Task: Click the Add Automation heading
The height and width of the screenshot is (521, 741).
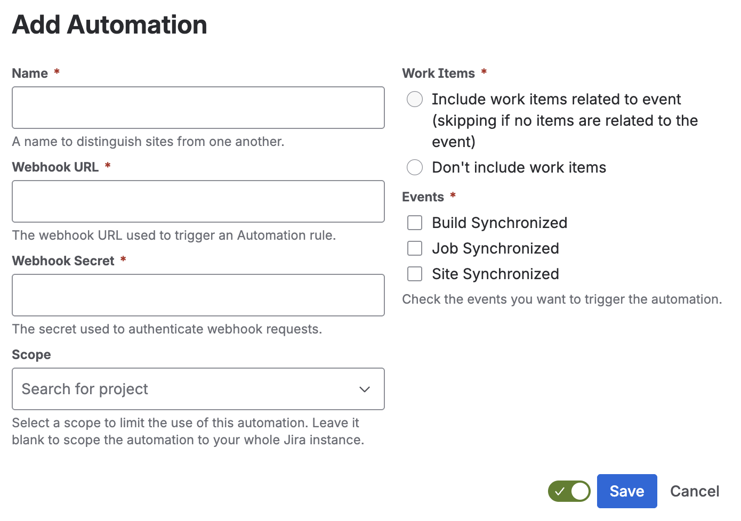Action: click(x=109, y=25)
